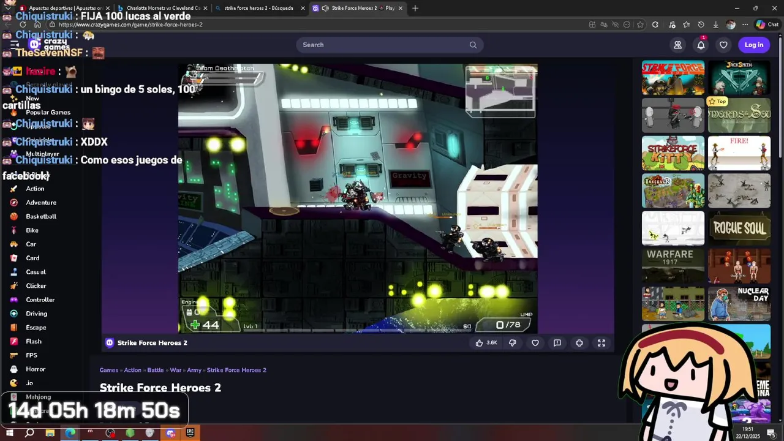Dislike the game with thumbs down
Image resolution: width=784 pixels, height=441 pixels.
pos(513,343)
